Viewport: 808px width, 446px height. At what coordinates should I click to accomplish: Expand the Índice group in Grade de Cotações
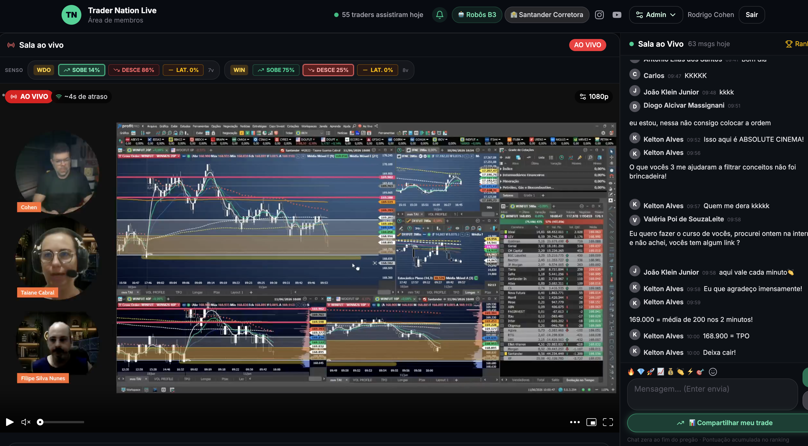[501, 169]
